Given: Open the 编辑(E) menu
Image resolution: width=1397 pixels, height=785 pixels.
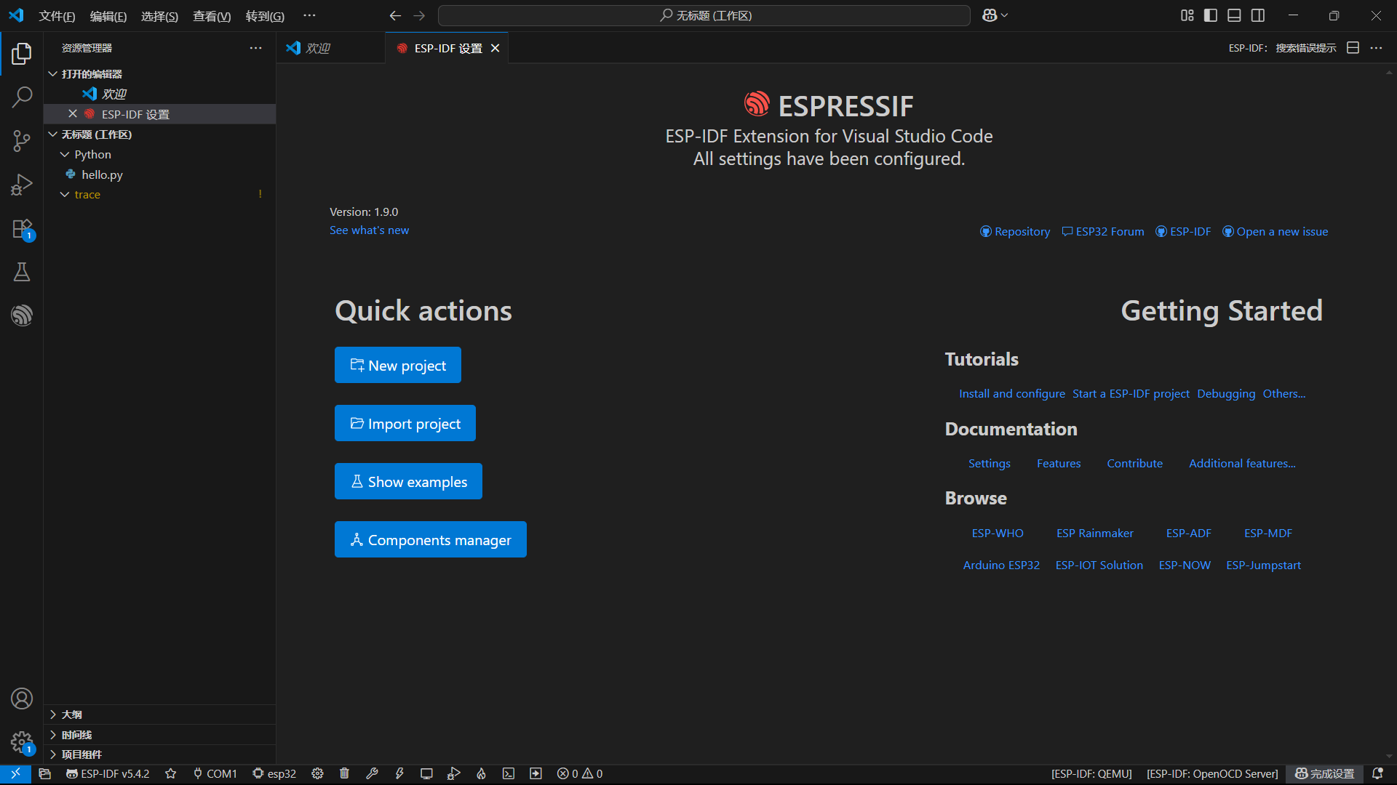Looking at the screenshot, I should (x=108, y=16).
